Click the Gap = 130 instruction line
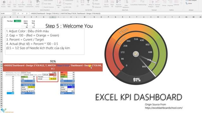 pyautogui.click(x=33, y=35)
